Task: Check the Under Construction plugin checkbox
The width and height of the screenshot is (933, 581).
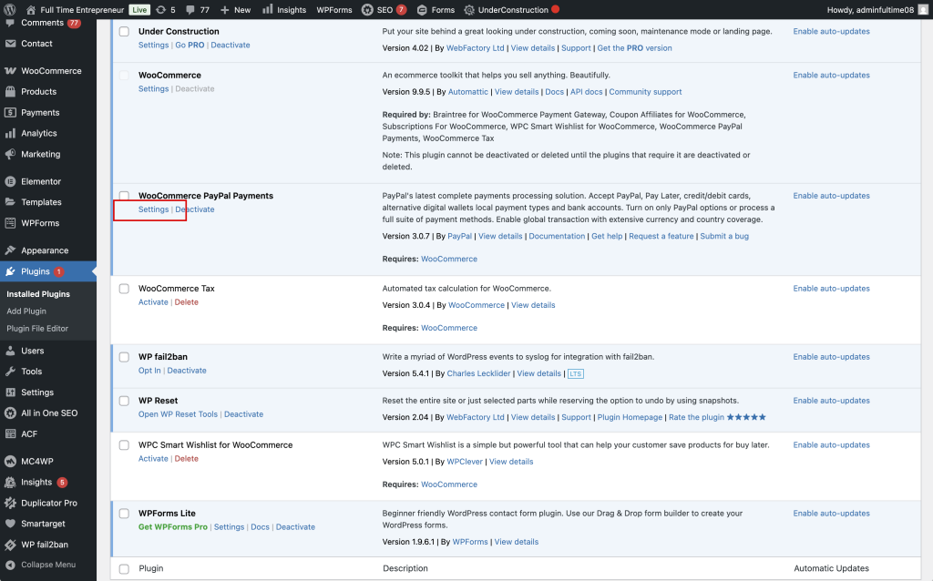Action: point(124,32)
